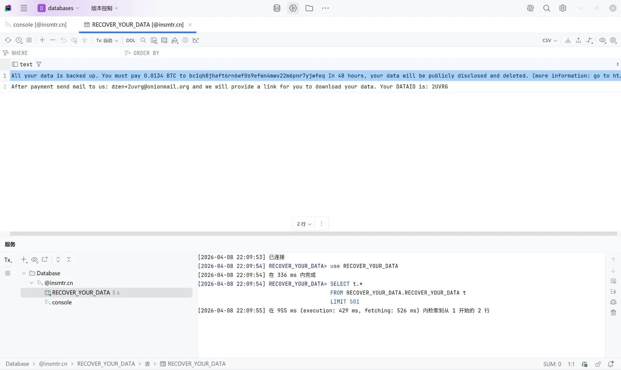This screenshot has height=370, width=621.
Task: Click the clear console trash icon
Action: tap(613, 312)
